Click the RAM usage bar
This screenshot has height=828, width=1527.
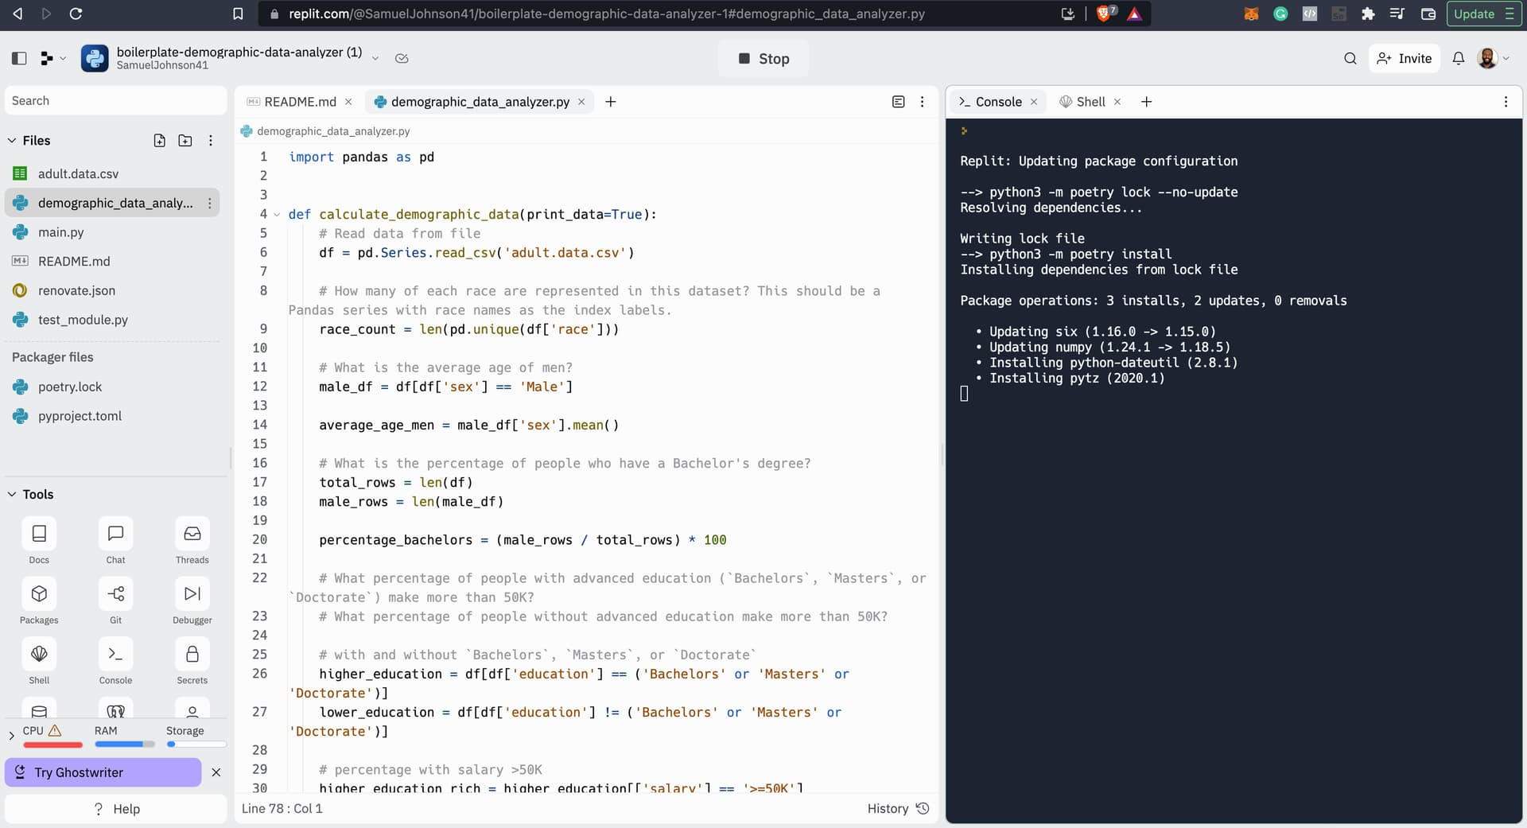123,744
